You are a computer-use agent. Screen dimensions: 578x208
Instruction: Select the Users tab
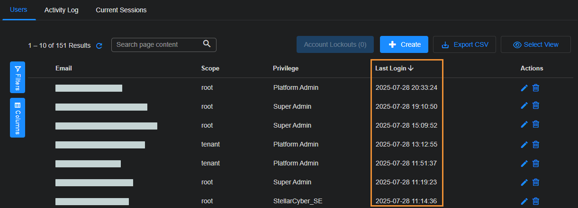pos(18,10)
